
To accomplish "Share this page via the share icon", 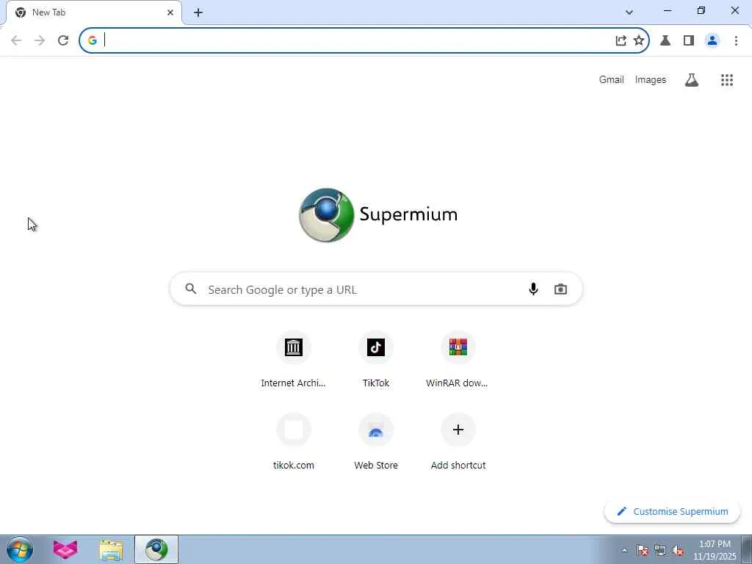I will pyautogui.click(x=621, y=40).
